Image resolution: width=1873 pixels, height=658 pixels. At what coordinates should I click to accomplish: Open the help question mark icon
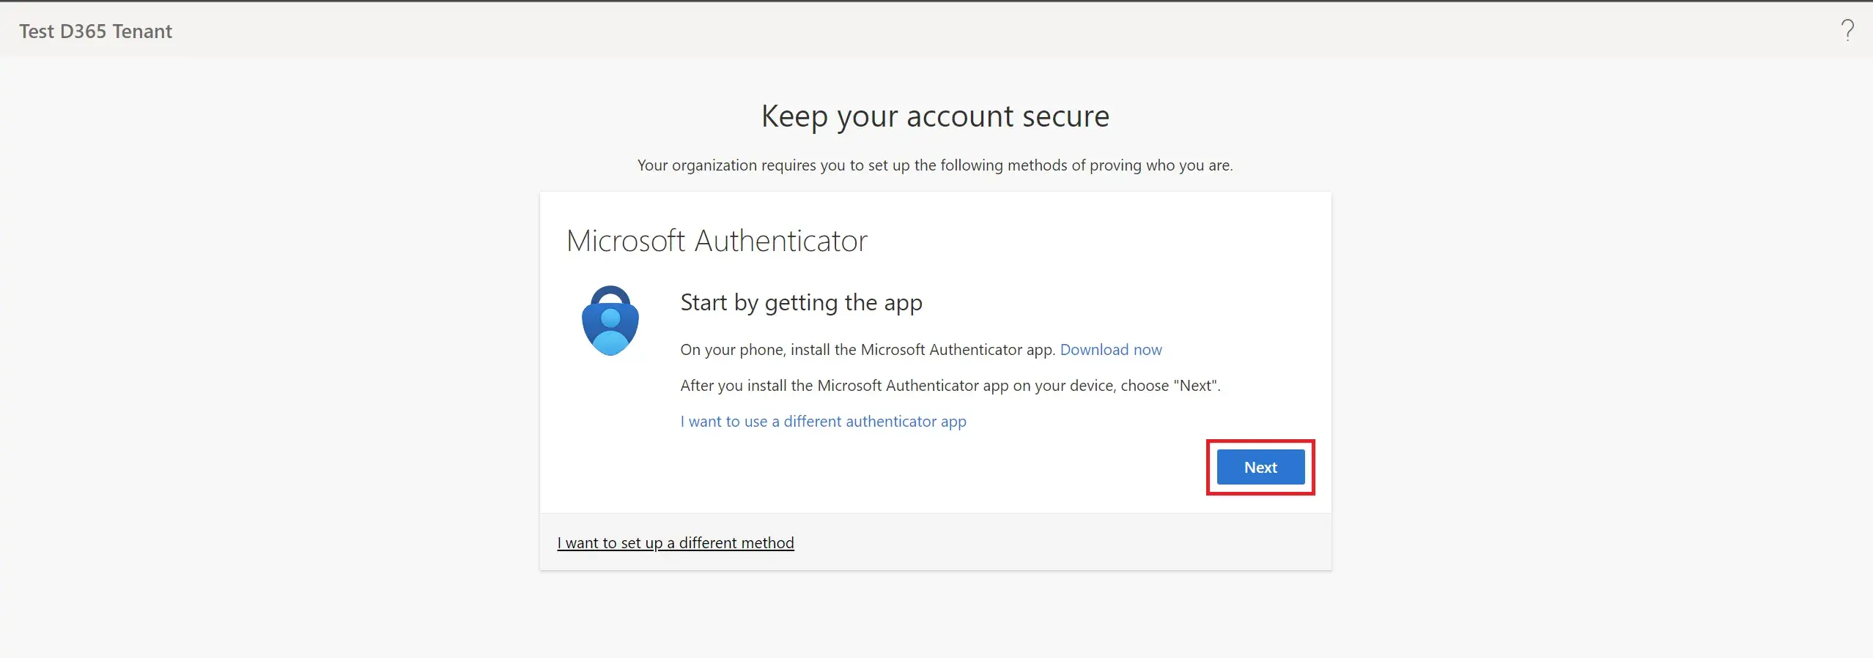pyautogui.click(x=1847, y=30)
